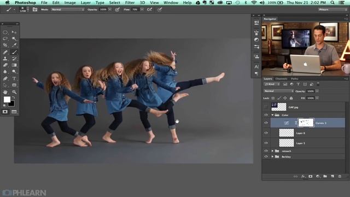Open the layer Fill slider arrow
This screenshot has height=197, width=350.
317,98
